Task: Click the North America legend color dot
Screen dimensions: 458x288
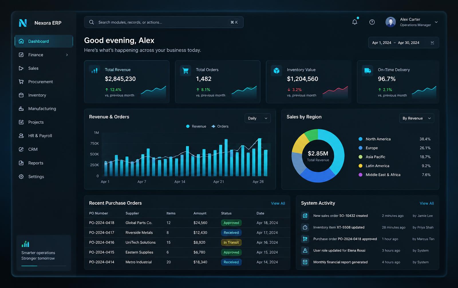Action: point(360,139)
